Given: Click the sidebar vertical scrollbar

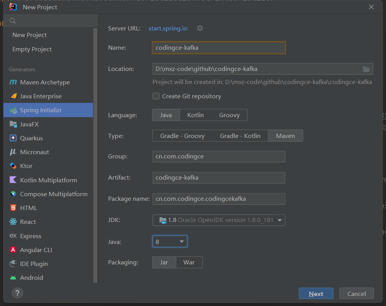Looking at the screenshot, I should point(95,155).
